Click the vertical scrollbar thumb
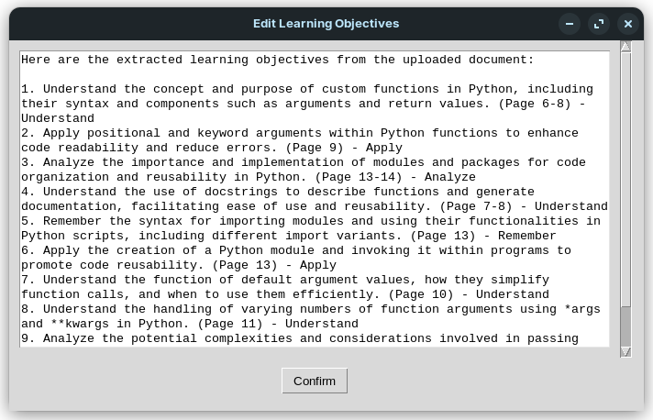Viewport: 653px width, 420px height. point(625,326)
